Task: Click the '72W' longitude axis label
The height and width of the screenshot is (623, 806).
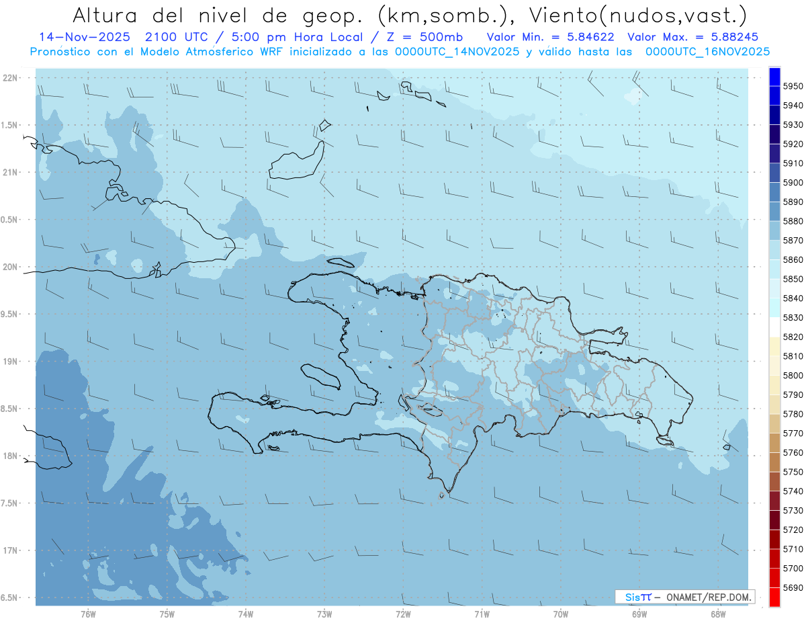Action: (x=403, y=614)
